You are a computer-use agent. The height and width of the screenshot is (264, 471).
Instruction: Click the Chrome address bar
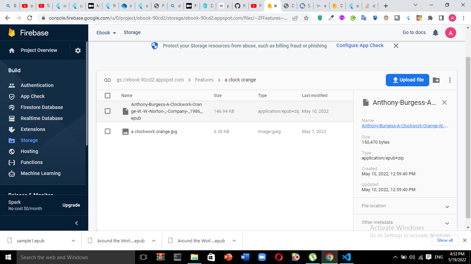[168, 18]
